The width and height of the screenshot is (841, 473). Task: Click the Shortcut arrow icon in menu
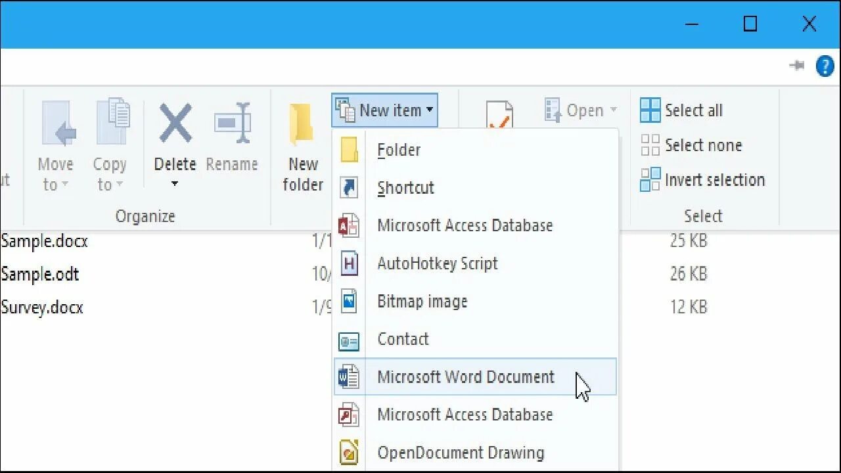tap(349, 188)
